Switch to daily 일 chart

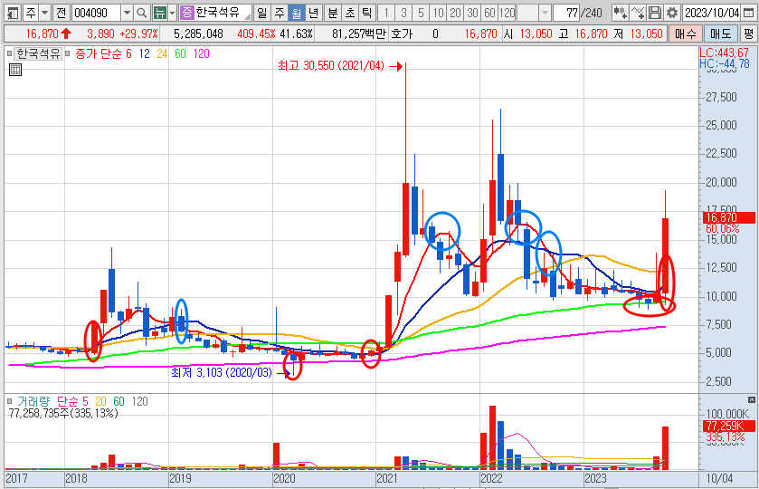coord(261,13)
